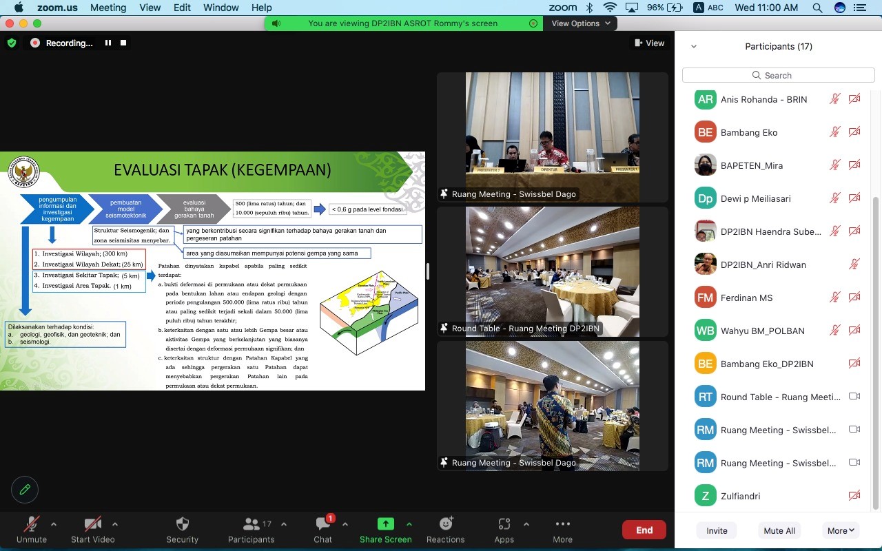The image size is (882, 551).
Task: Click the green encryption shield icon
Action: [x=12, y=43]
